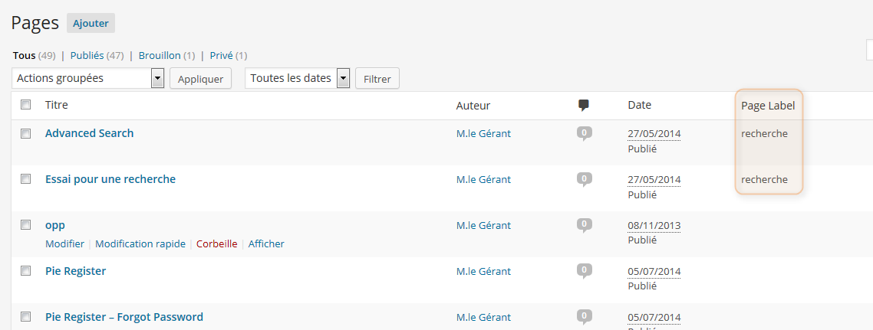Screen dimensions: 873x330
Task: Apply the bulk action with Appliquer
Action: [x=200, y=79]
